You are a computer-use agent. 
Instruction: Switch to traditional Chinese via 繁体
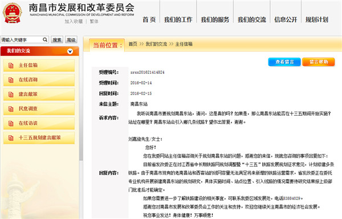coord(94,21)
